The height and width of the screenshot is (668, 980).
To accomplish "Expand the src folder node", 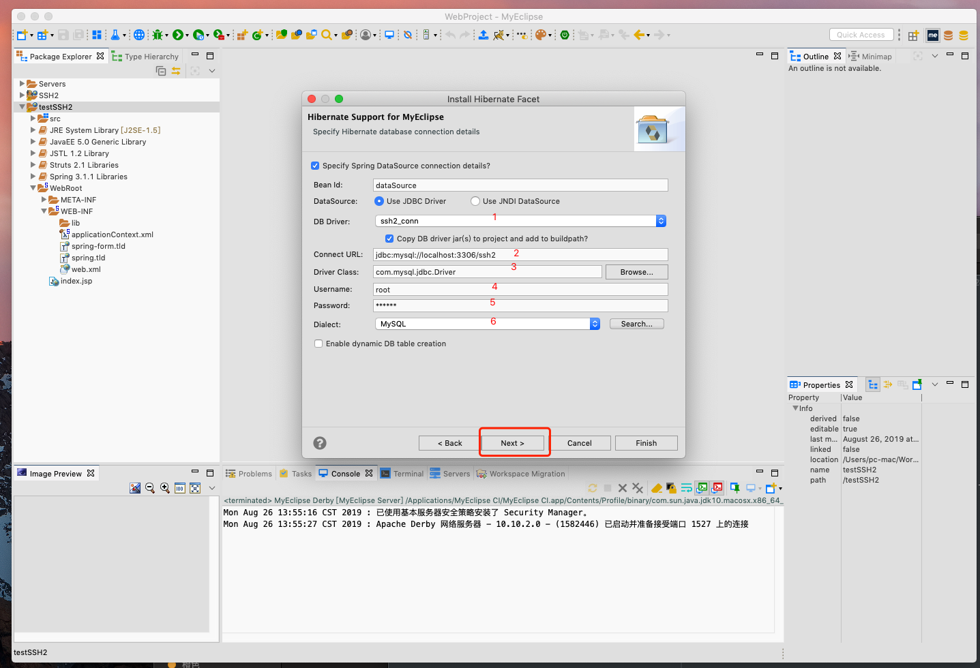I will click(x=33, y=119).
